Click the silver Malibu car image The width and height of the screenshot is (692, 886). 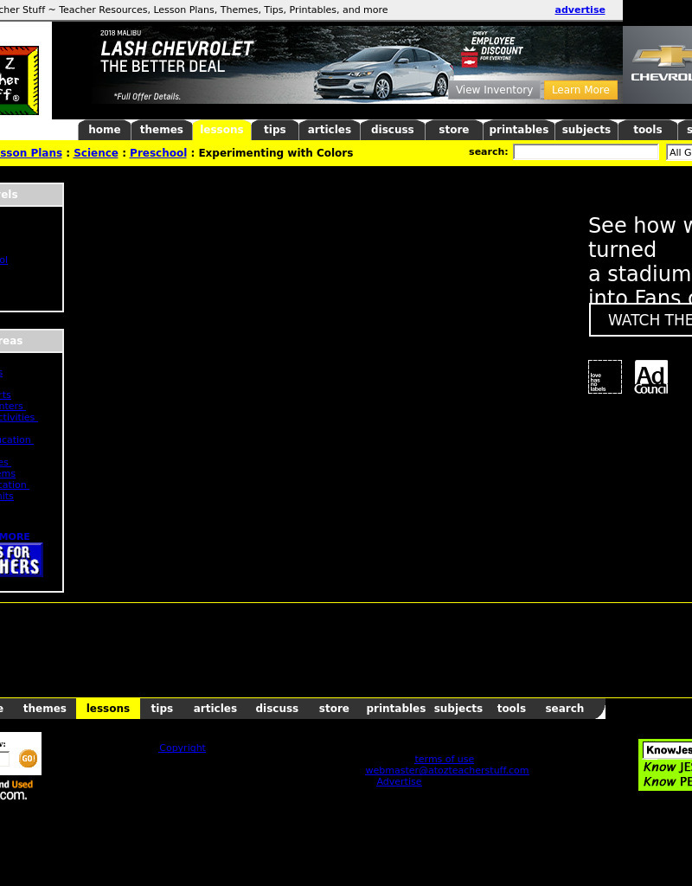coord(383,74)
